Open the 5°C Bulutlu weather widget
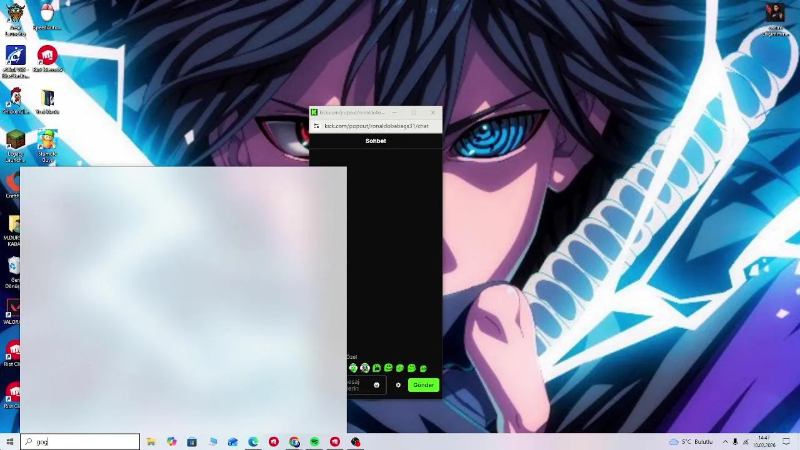The image size is (800, 450). [691, 442]
